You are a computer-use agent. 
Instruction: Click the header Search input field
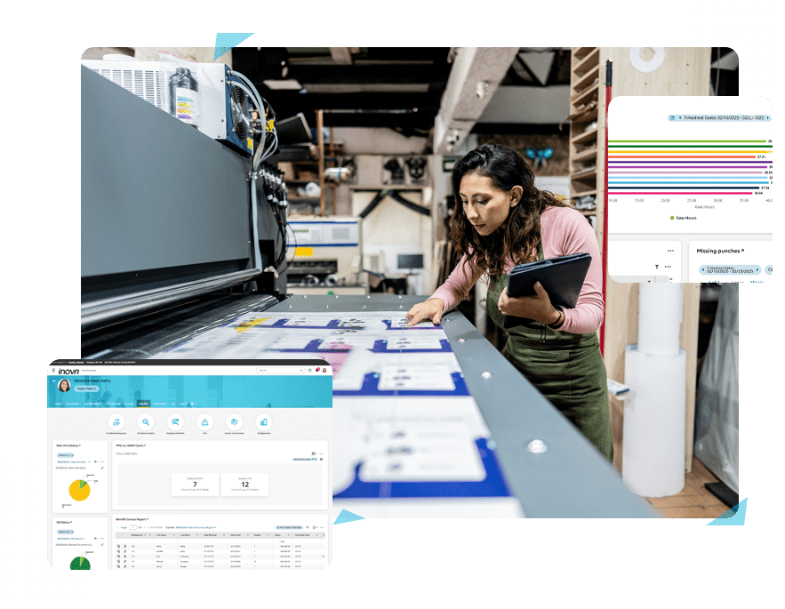[x=280, y=370]
